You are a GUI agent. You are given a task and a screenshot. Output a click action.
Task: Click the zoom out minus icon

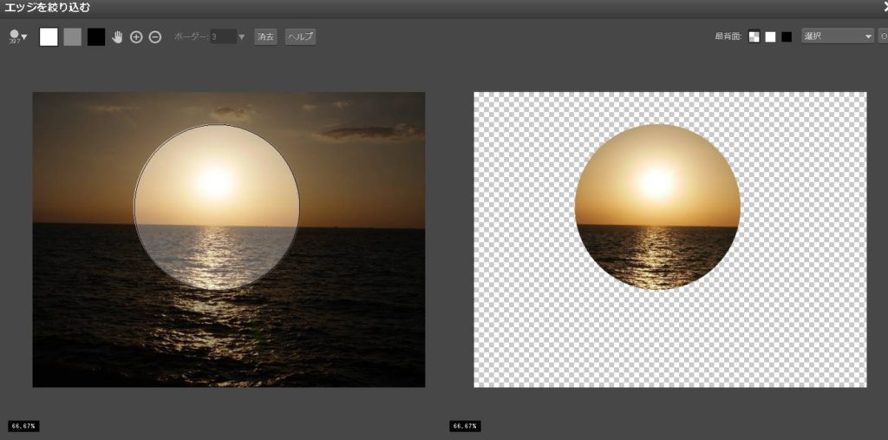coord(155,36)
